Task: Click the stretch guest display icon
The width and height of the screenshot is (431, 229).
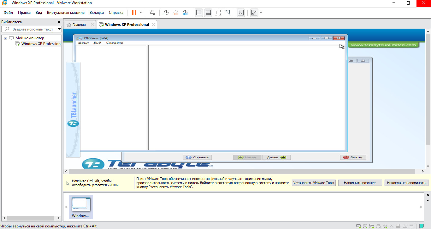Action: pos(254,13)
